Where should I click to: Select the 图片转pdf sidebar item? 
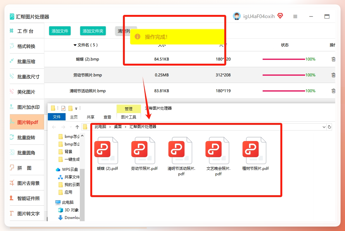pos(27,122)
